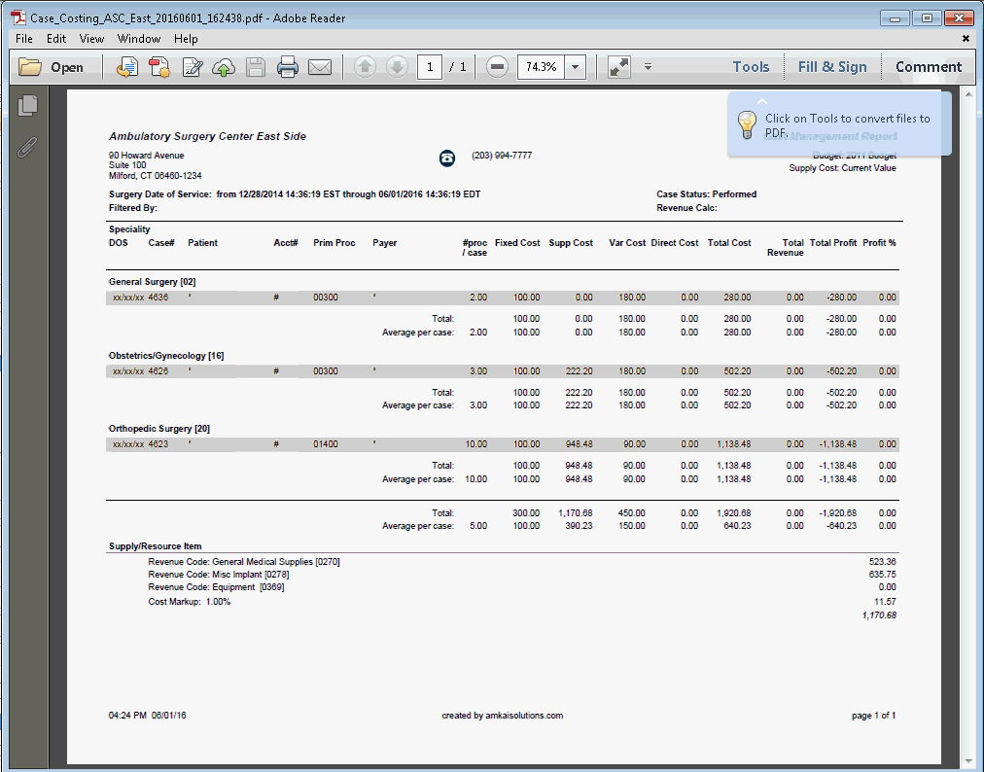The height and width of the screenshot is (772, 984).
Task: Click the italic 1,170.68 supply total
Action: 879,615
